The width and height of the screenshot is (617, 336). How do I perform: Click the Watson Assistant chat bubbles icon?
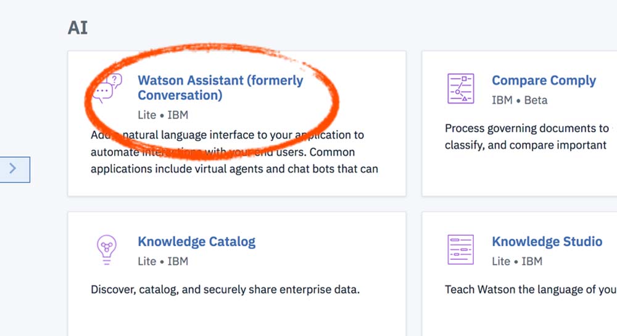(x=107, y=87)
